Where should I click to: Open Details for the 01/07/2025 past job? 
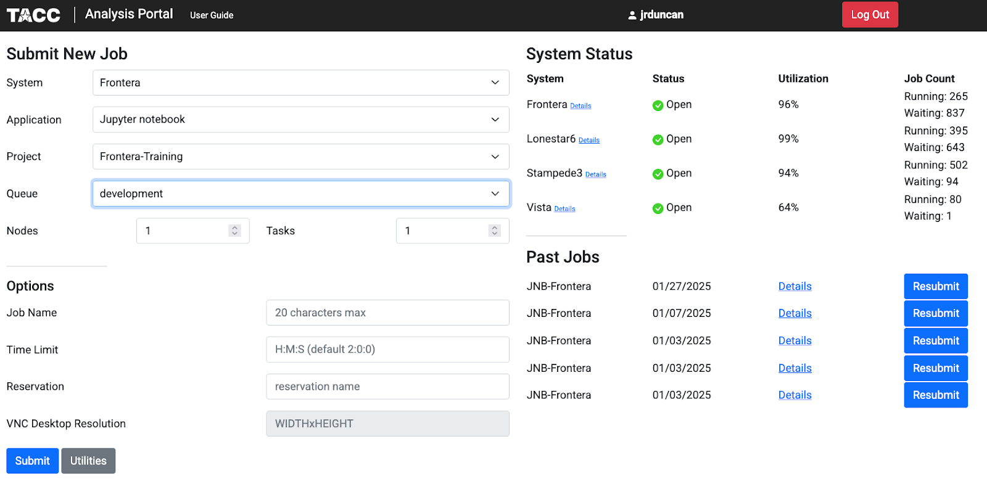(x=795, y=313)
